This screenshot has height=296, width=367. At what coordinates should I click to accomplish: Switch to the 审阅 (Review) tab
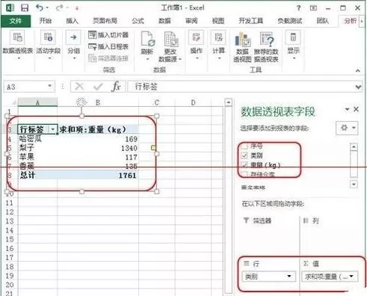191,21
